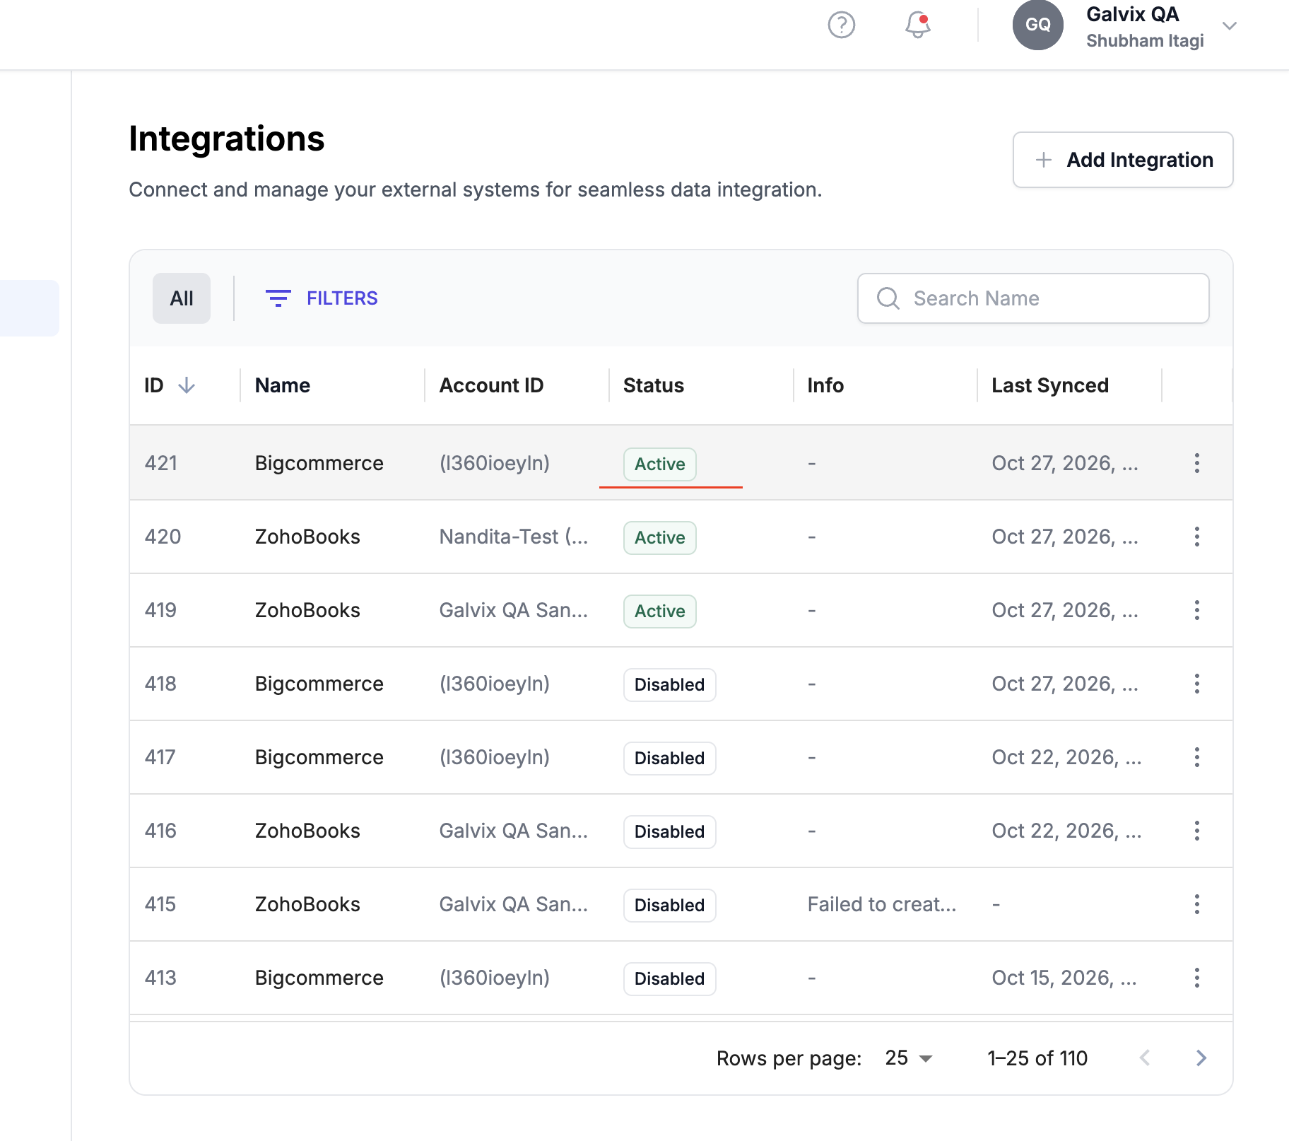Click the Search Name input field
This screenshot has height=1141, width=1289.
tap(1032, 298)
